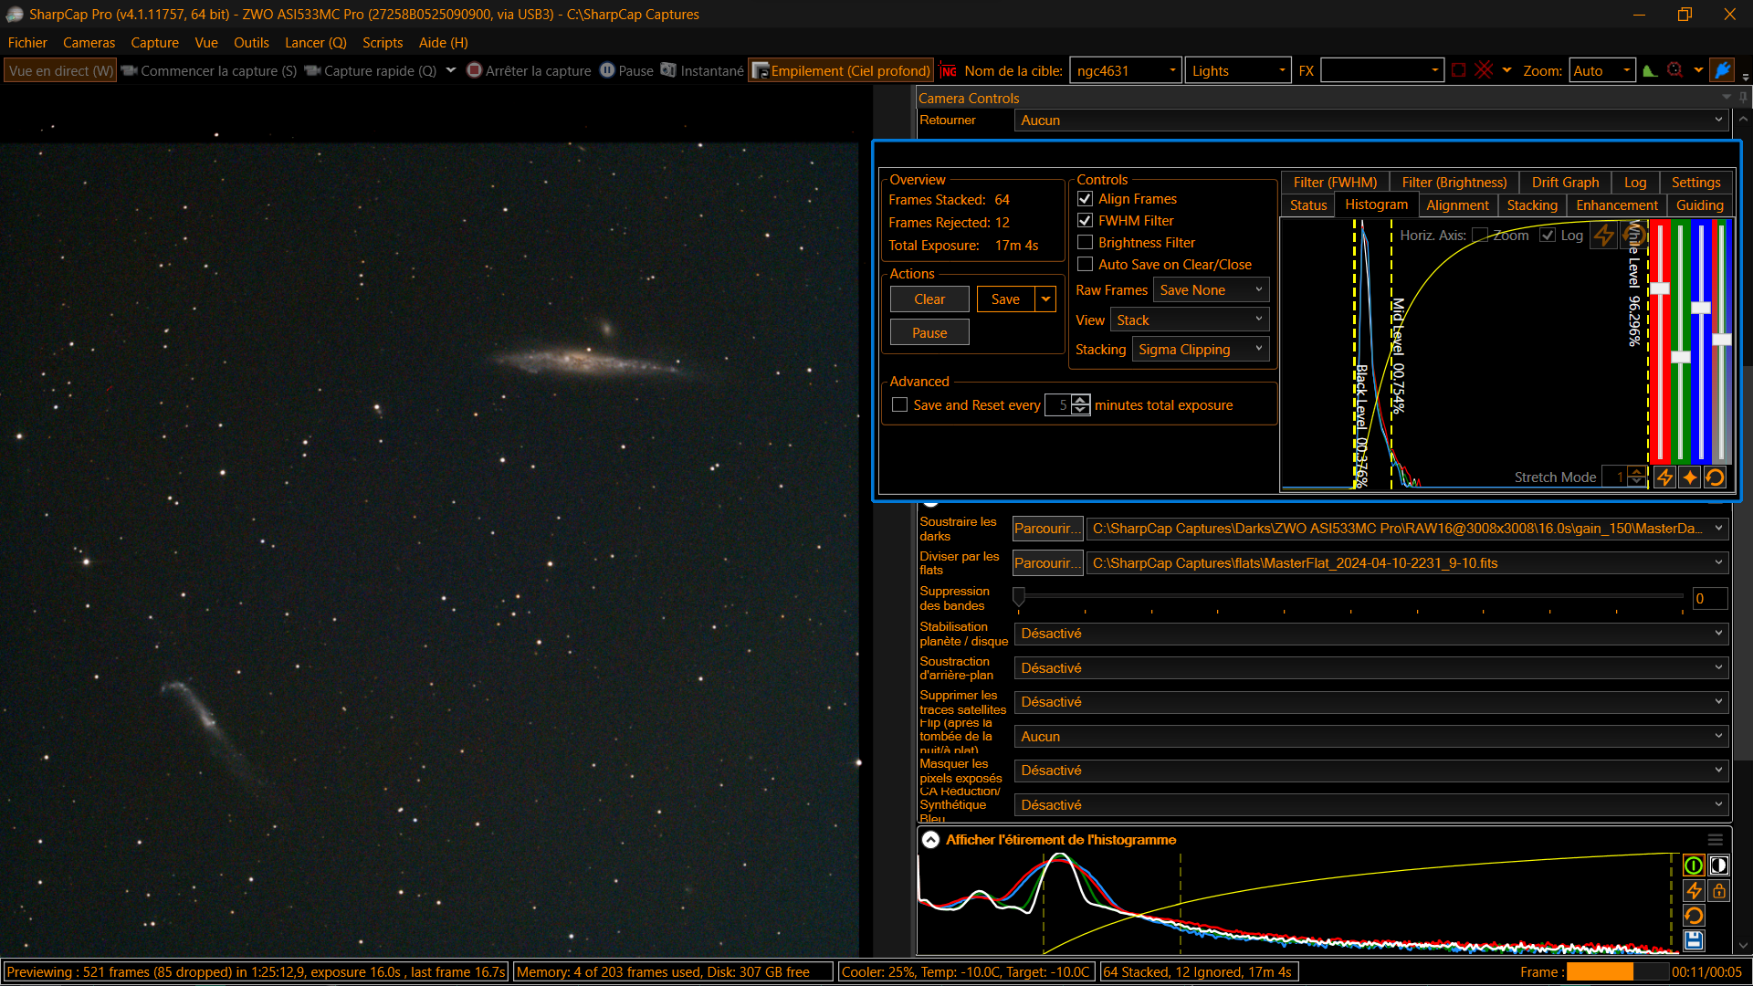Click the Pause button under Actions
This screenshot has height=986, width=1753.
pyautogui.click(x=929, y=333)
